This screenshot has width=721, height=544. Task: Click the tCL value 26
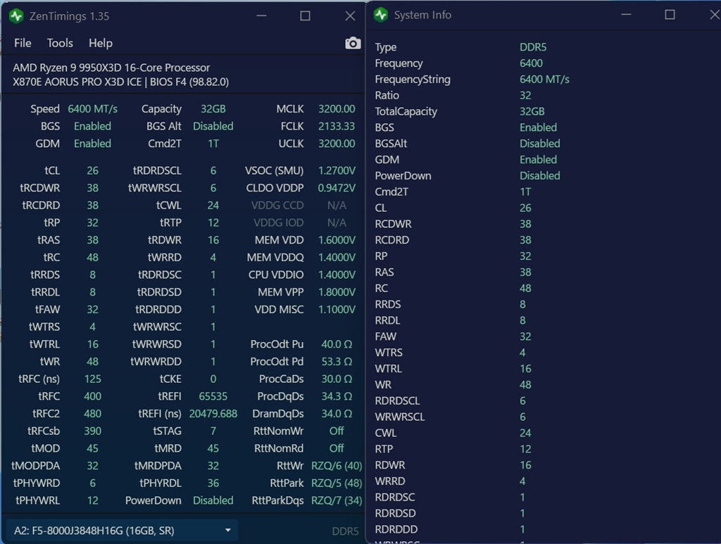(92, 170)
